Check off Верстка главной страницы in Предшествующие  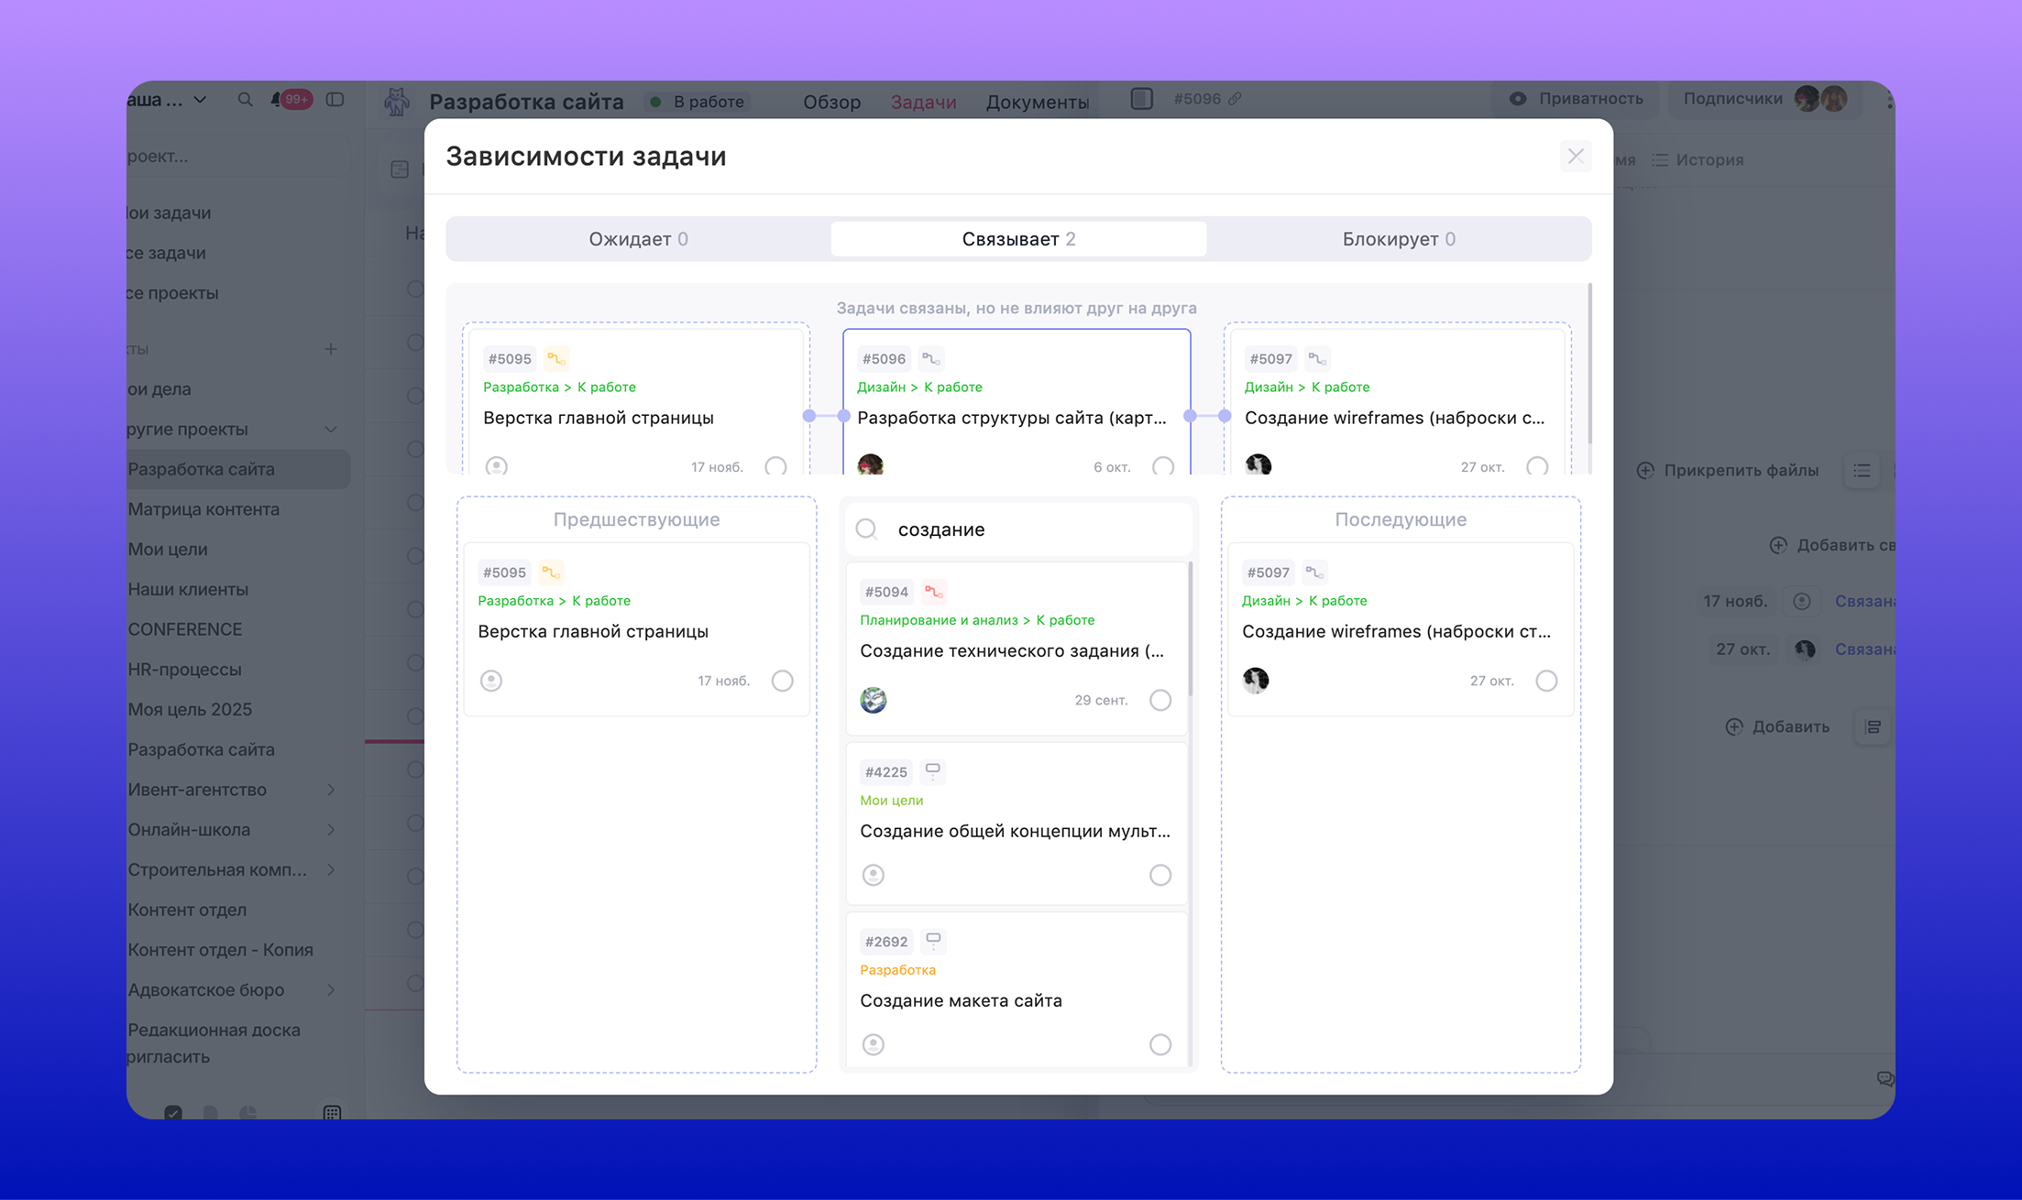point(782,681)
